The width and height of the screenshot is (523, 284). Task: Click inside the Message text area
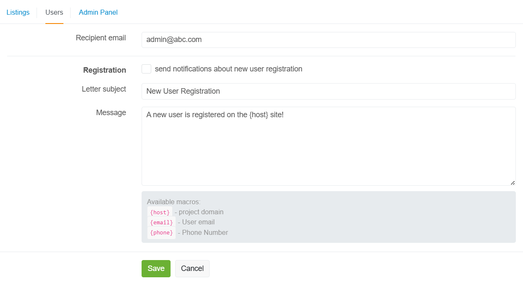tap(328, 146)
